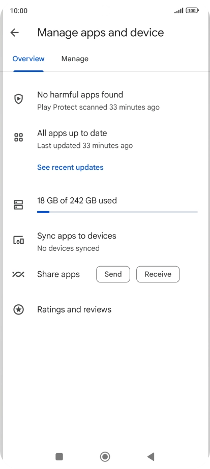Select the Overview tab

pyautogui.click(x=28, y=59)
